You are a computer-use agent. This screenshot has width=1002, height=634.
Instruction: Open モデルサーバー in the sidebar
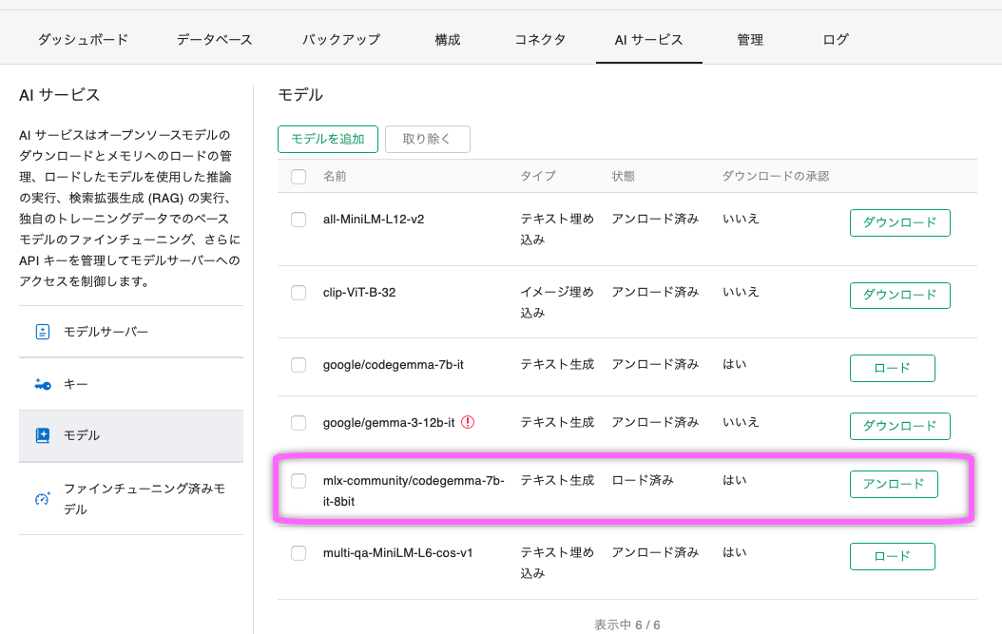pos(131,332)
